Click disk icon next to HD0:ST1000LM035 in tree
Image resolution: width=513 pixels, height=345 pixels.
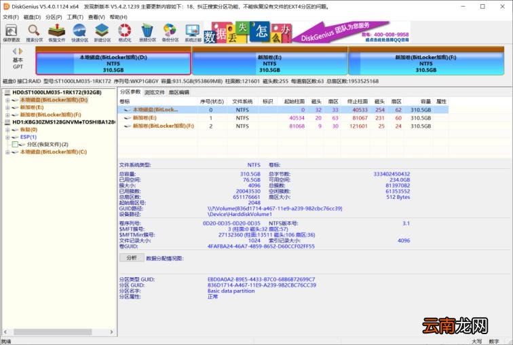7,92
